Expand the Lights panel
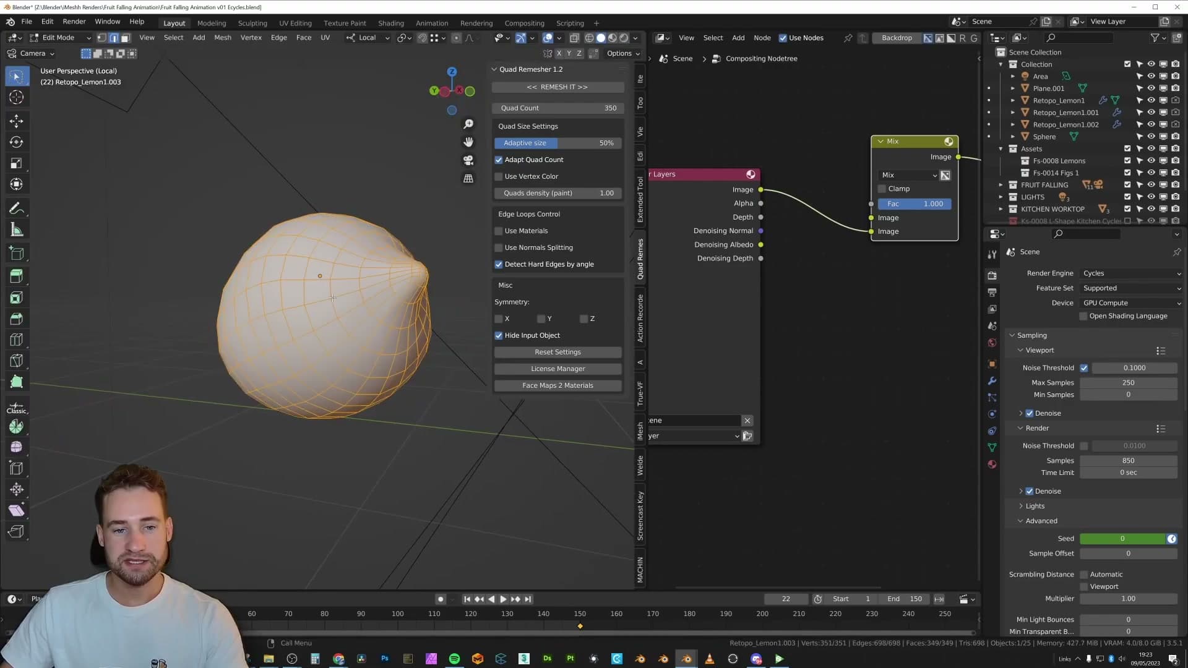Image resolution: width=1188 pixels, height=668 pixels. coord(1021,506)
